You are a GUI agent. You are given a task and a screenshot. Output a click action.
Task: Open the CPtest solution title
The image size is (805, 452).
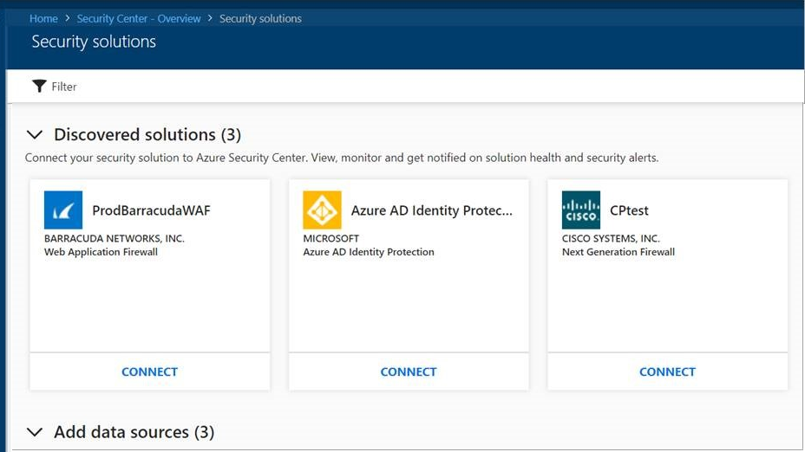tap(629, 210)
